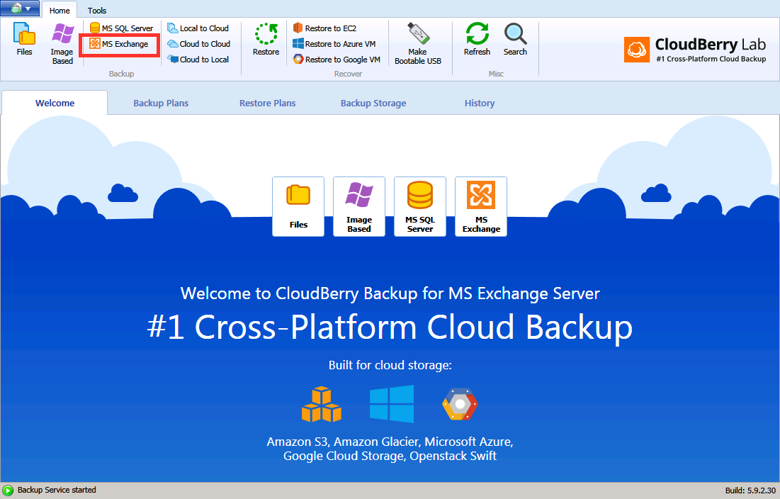Pick Local to Cloud backup

(198, 28)
